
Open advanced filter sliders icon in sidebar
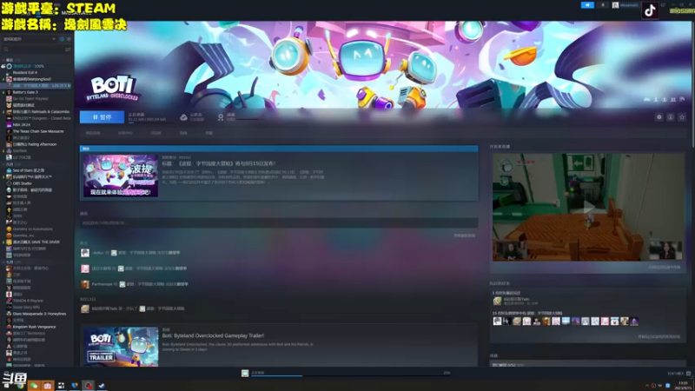pos(68,50)
